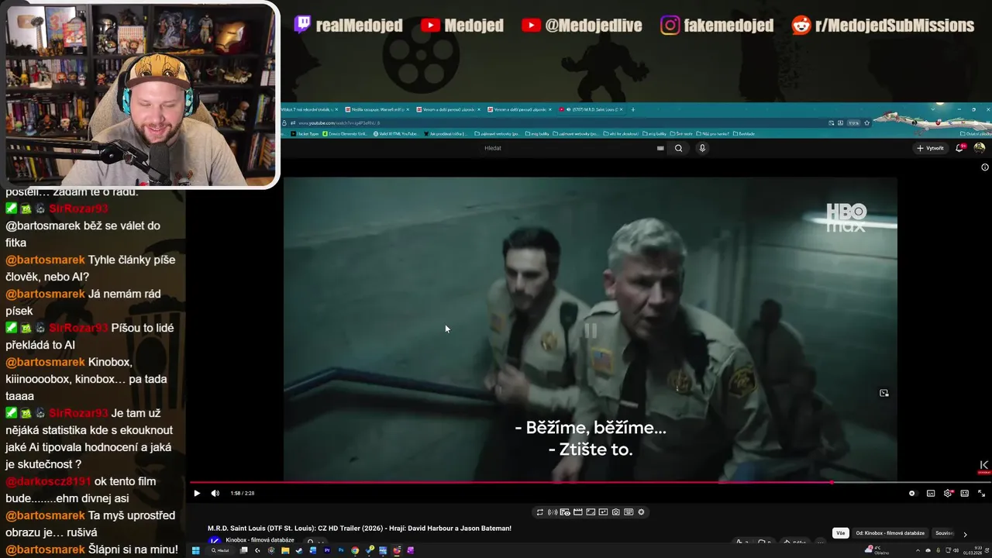Viewport: 992px width, 558px height.
Task: Click the taskbar Hledat search box
Action: 220,550
